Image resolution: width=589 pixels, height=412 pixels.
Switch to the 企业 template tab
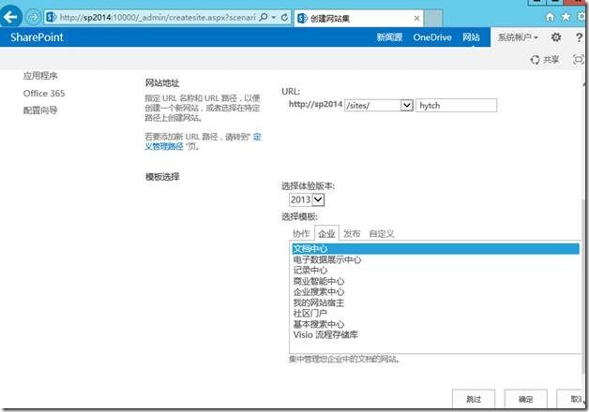point(326,233)
